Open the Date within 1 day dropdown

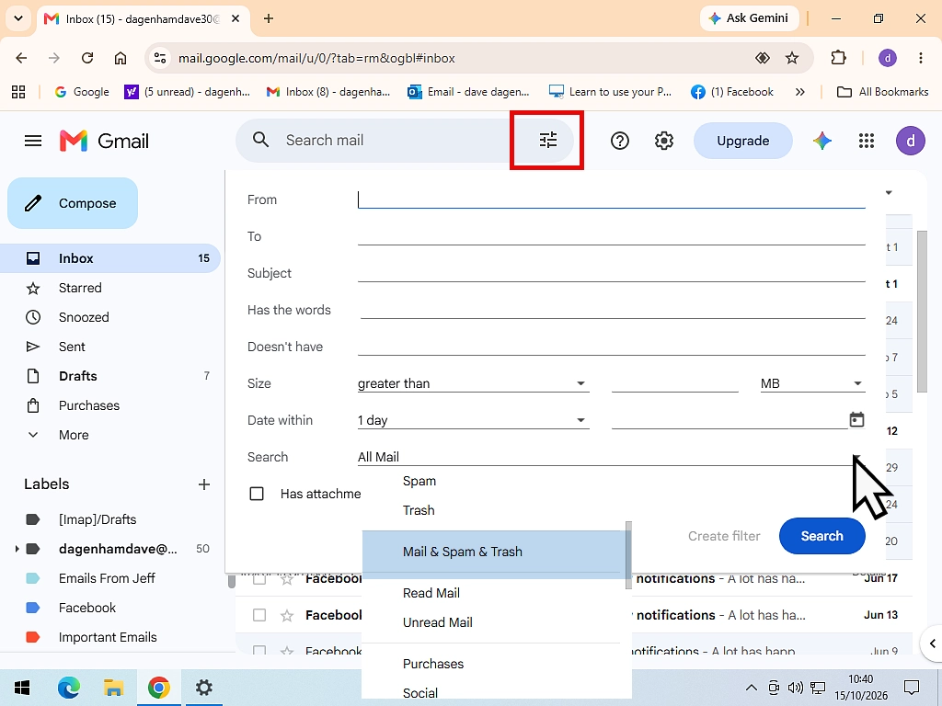point(473,420)
